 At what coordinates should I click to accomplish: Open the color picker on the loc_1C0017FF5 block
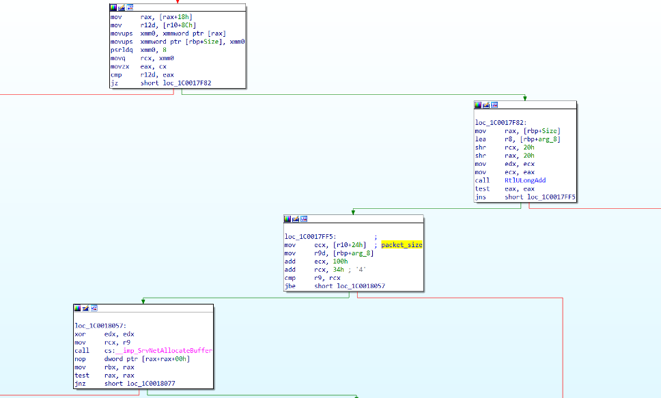pyautogui.click(x=288, y=218)
